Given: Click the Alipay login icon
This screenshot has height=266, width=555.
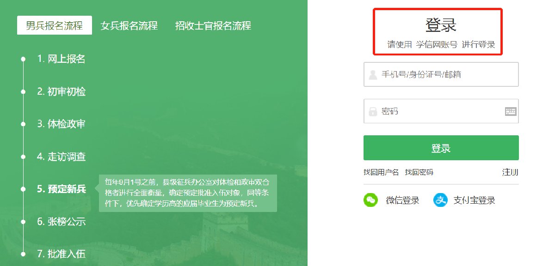Looking at the screenshot, I should pos(440,200).
